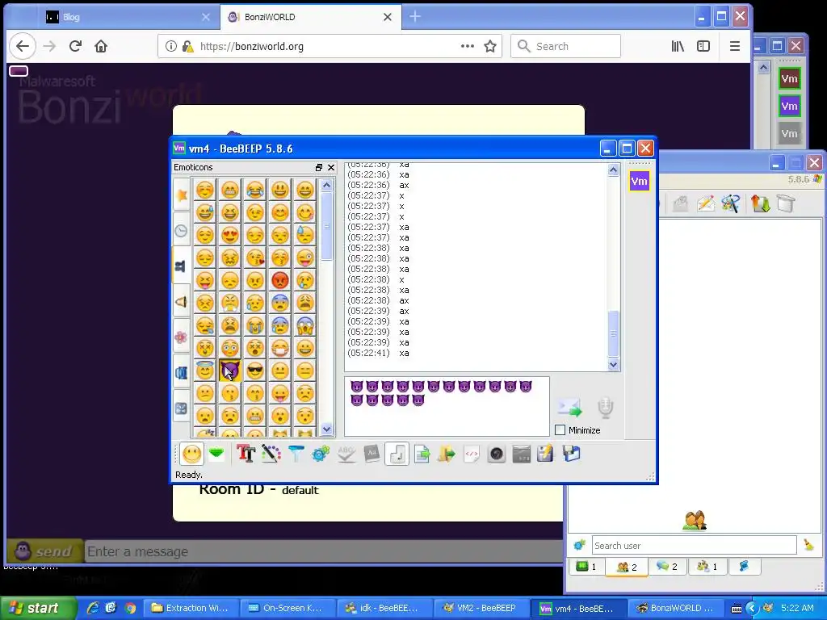Screen dimensions: 827x620
Task: Click the blue print icon in toolbar
Action: (x=571, y=454)
